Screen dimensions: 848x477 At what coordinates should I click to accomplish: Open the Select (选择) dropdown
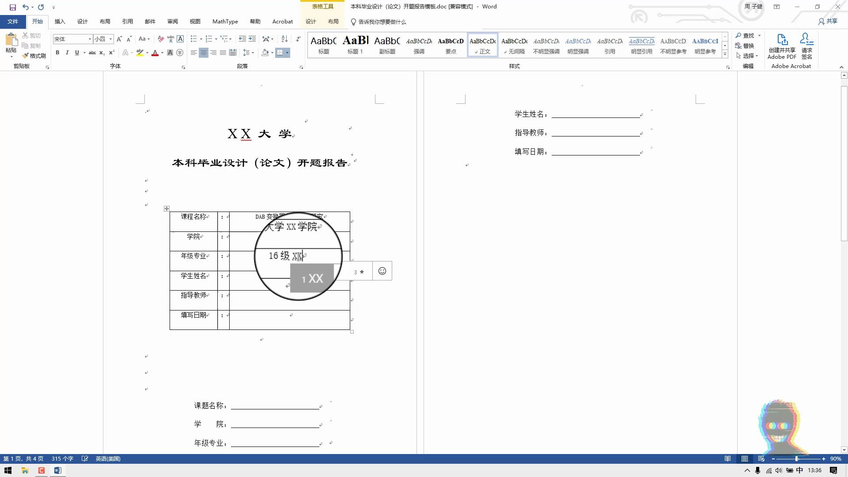747,56
